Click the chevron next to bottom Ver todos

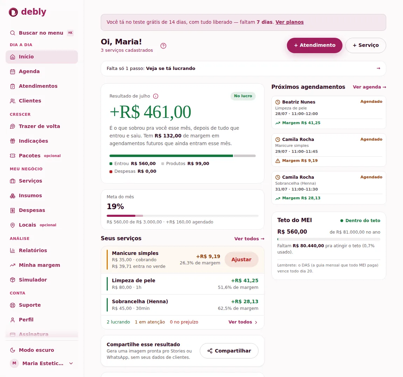[256, 322]
